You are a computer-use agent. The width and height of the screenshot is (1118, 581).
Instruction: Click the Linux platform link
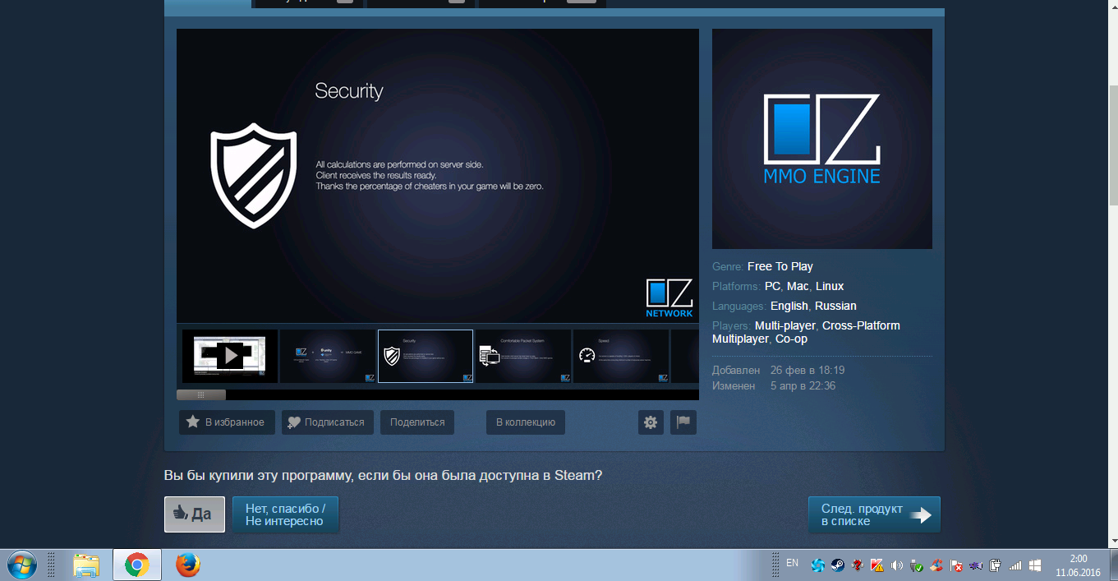tap(830, 286)
